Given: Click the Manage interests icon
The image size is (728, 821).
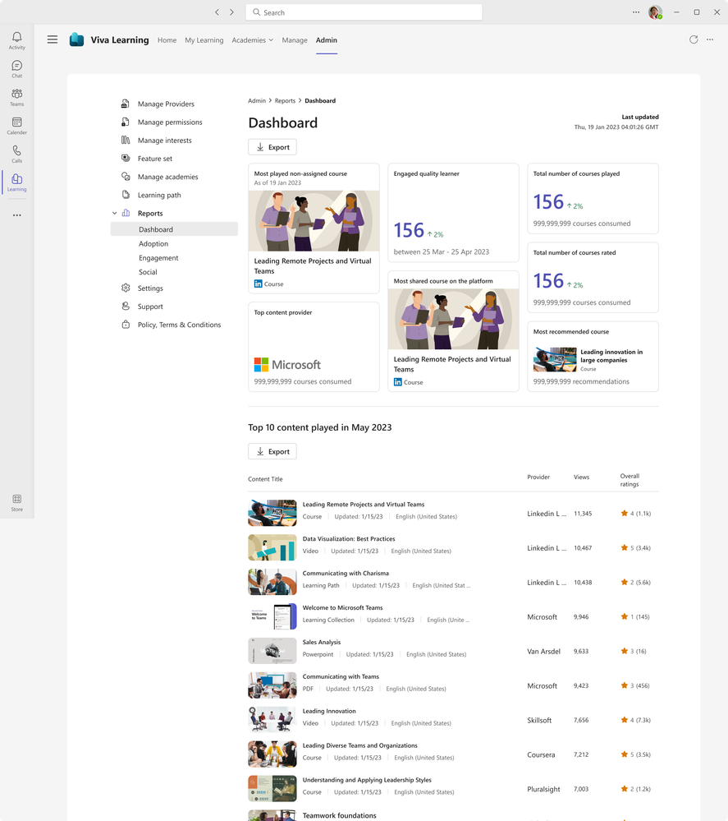Looking at the screenshot, I should coord(126,140).
